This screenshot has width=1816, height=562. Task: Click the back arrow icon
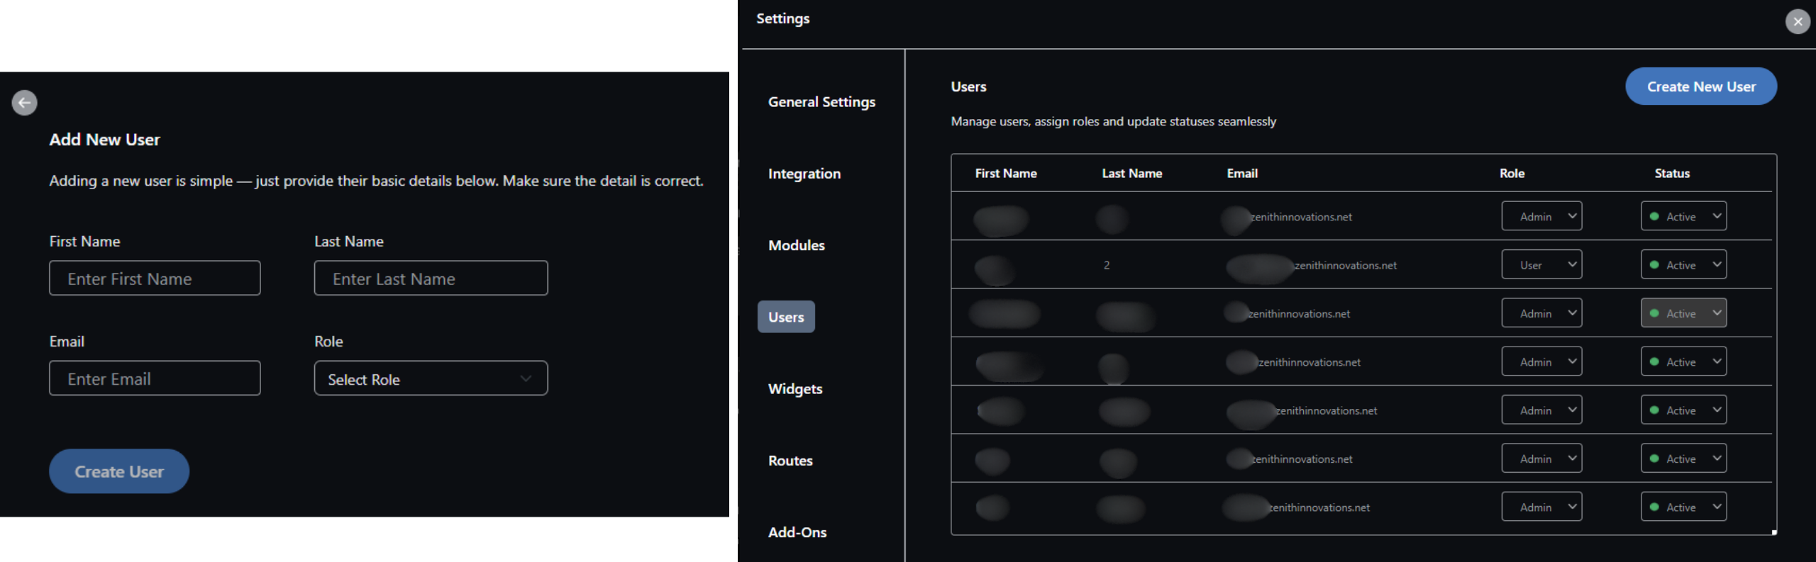coord(25,103)
